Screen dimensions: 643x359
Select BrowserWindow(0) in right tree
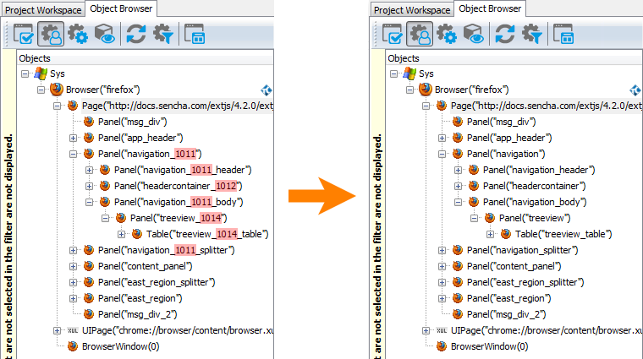coord(490,346)
